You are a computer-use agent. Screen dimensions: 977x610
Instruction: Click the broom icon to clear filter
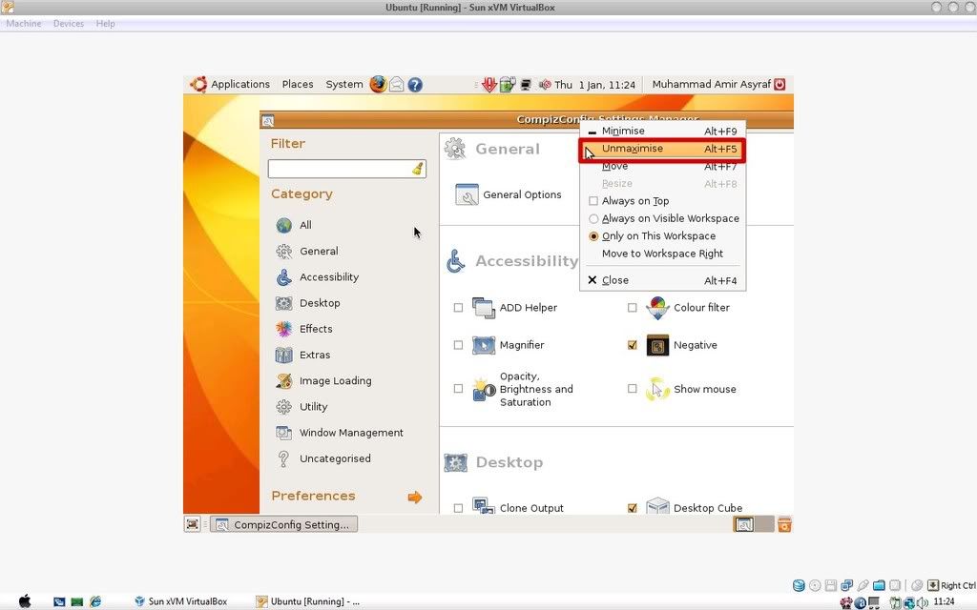tap(417, 169)
